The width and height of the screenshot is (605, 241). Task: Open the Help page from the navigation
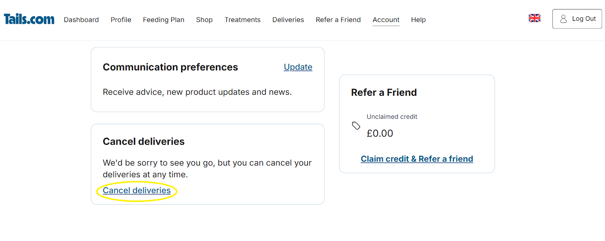(418, 20)
